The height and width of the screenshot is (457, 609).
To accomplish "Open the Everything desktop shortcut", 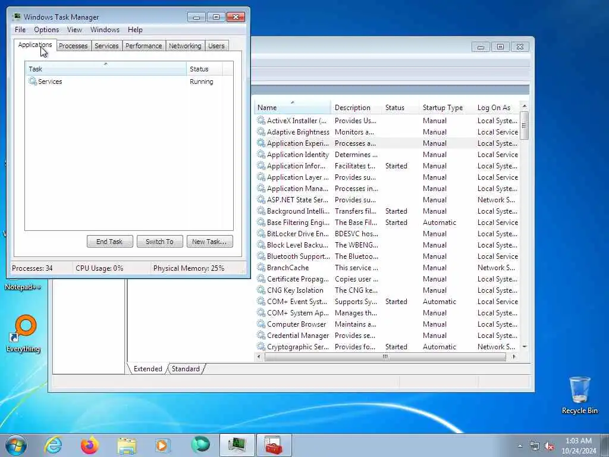I will point(23,333).
